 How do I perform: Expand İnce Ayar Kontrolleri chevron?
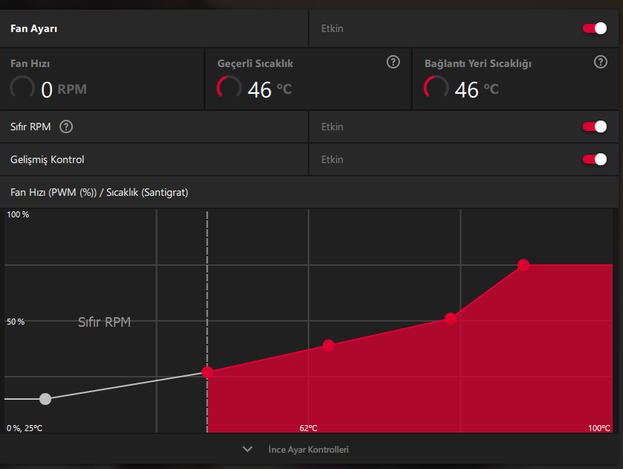click(248, 449)
